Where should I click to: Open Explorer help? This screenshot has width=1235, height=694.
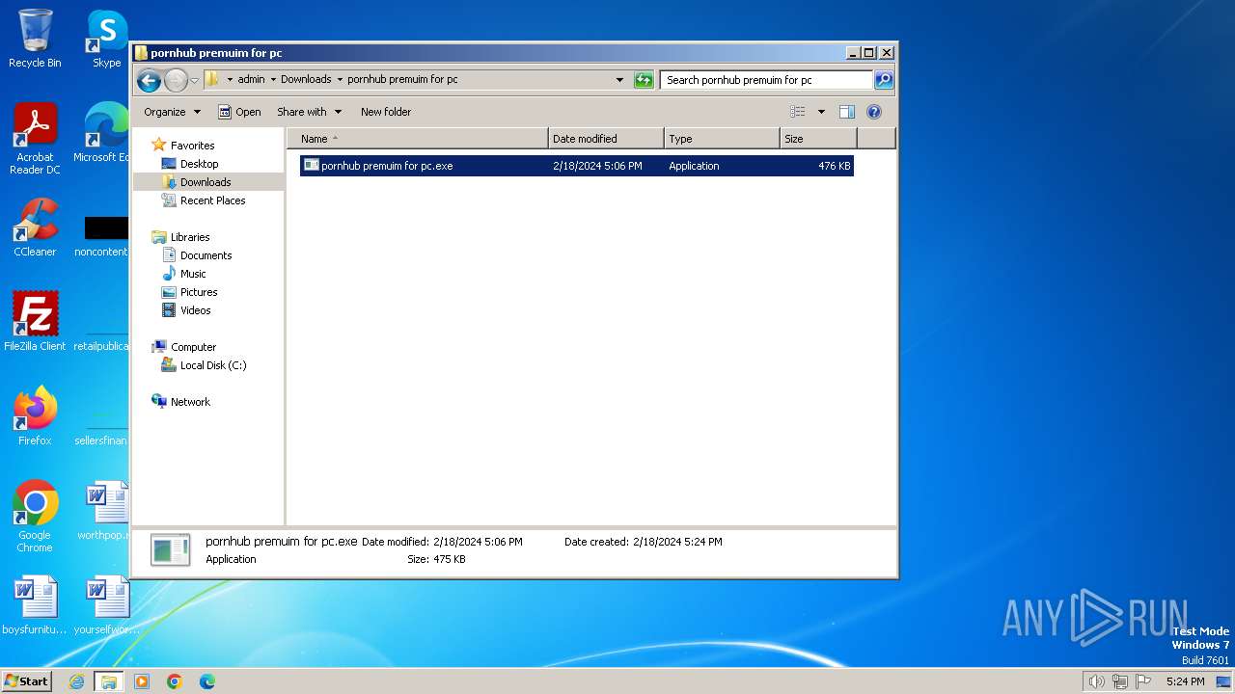pos(874,112)
